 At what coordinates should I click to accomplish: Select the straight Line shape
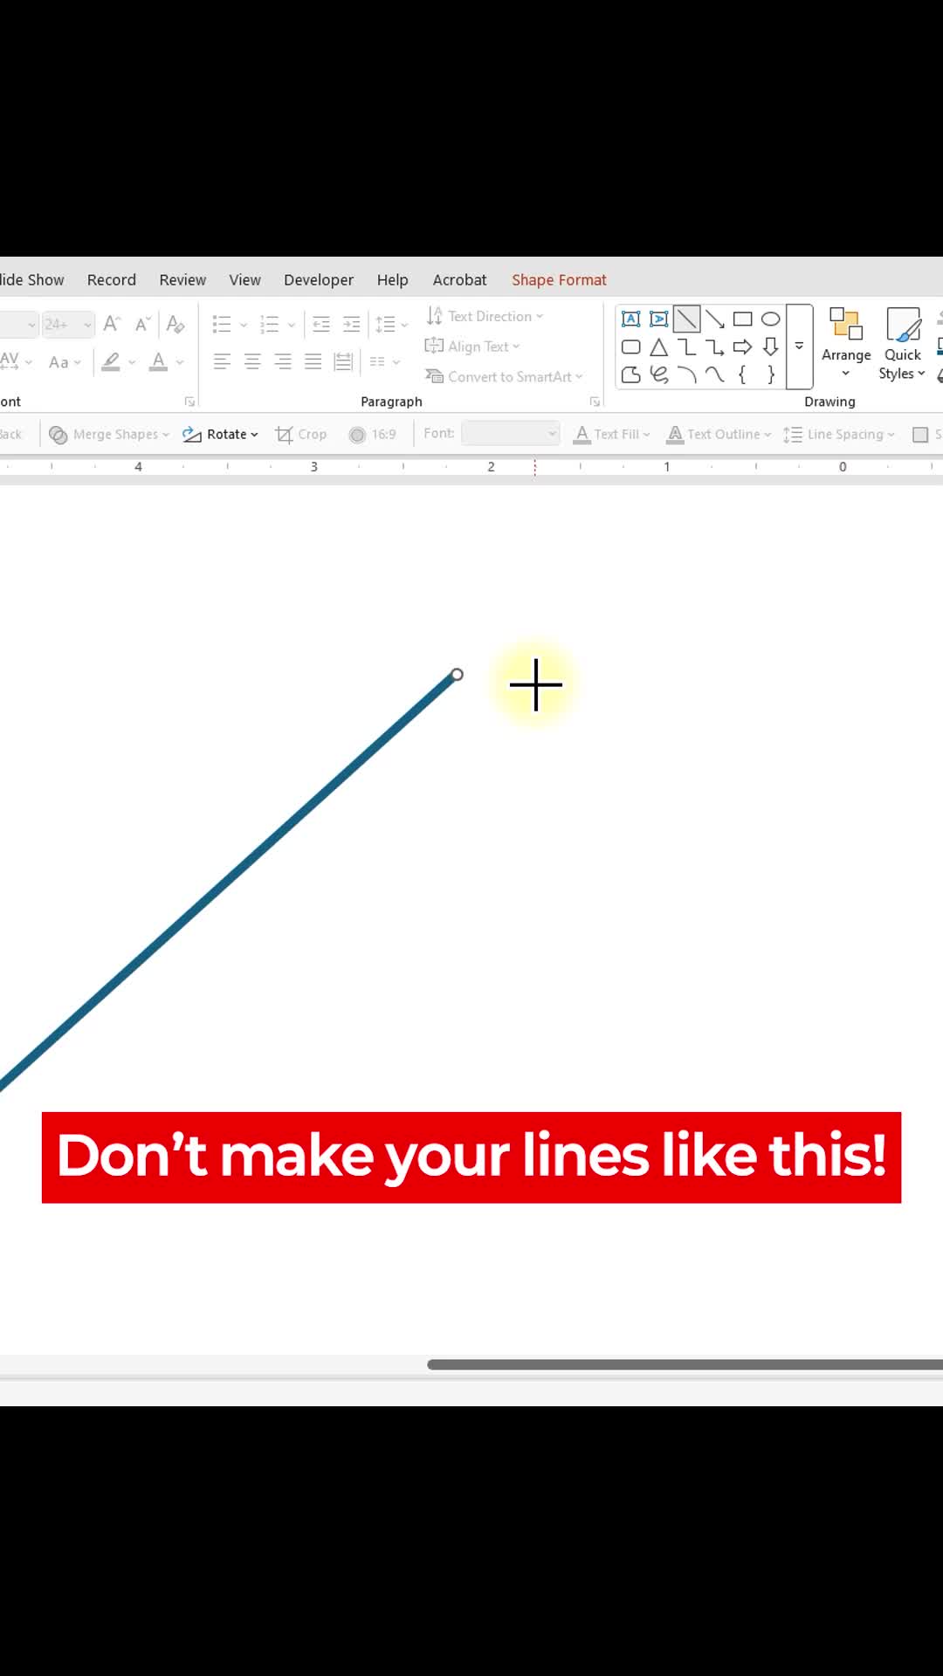[x=686, y=319]
